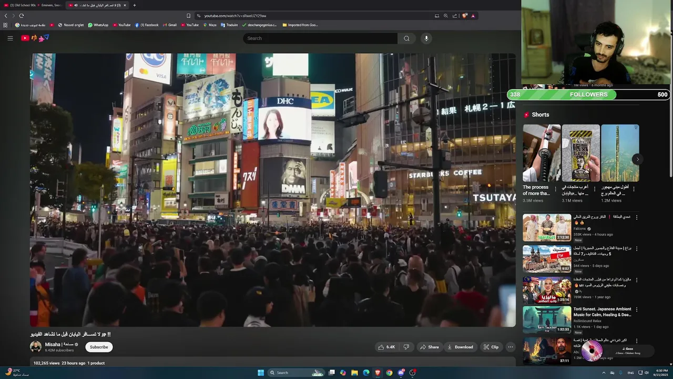673x379 pixels.
Task: Open the dexchangegenius bookmark
Action: [x=259, y=25]
